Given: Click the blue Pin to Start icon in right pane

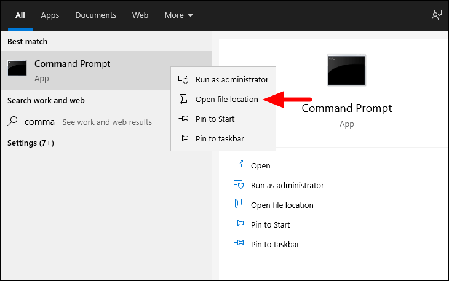Looking at the screenshot, I should pyautogui.click(x=239, y=223).
